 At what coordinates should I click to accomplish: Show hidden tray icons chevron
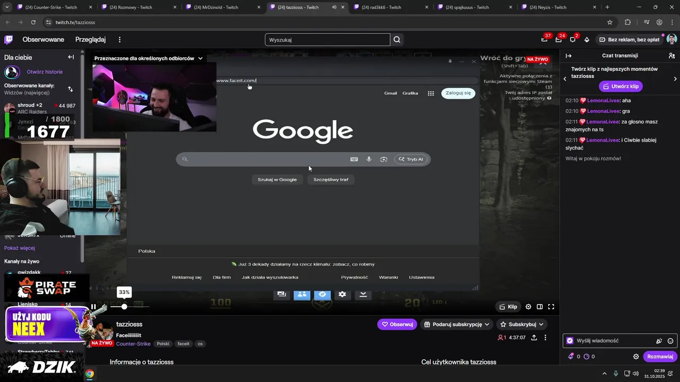[x=604, y=374]
